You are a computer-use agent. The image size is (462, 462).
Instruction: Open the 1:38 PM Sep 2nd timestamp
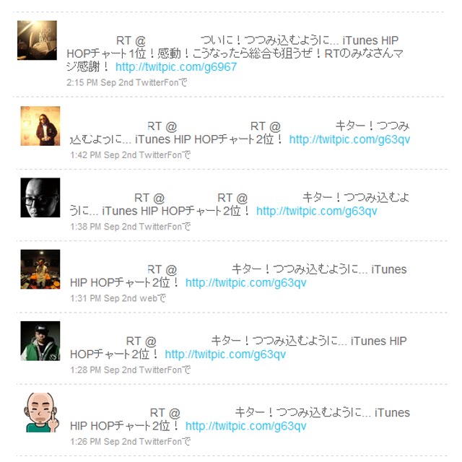pos(103,227)
